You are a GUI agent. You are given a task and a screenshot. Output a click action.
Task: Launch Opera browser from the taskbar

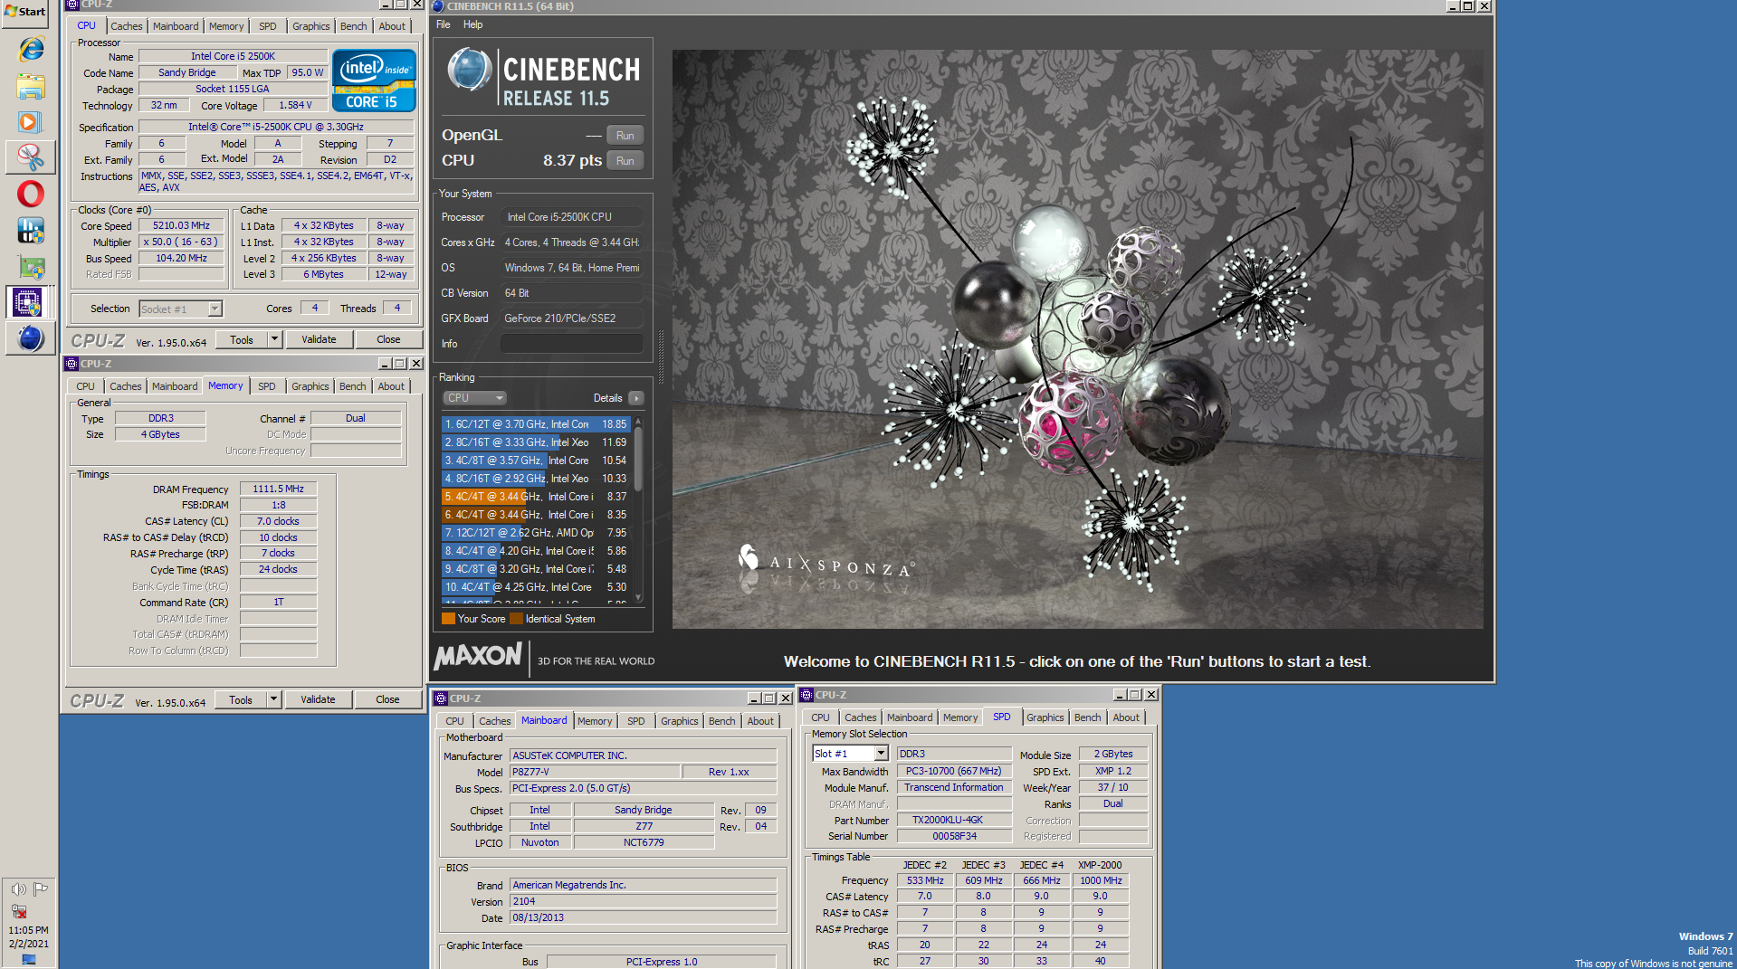(30, 194)
